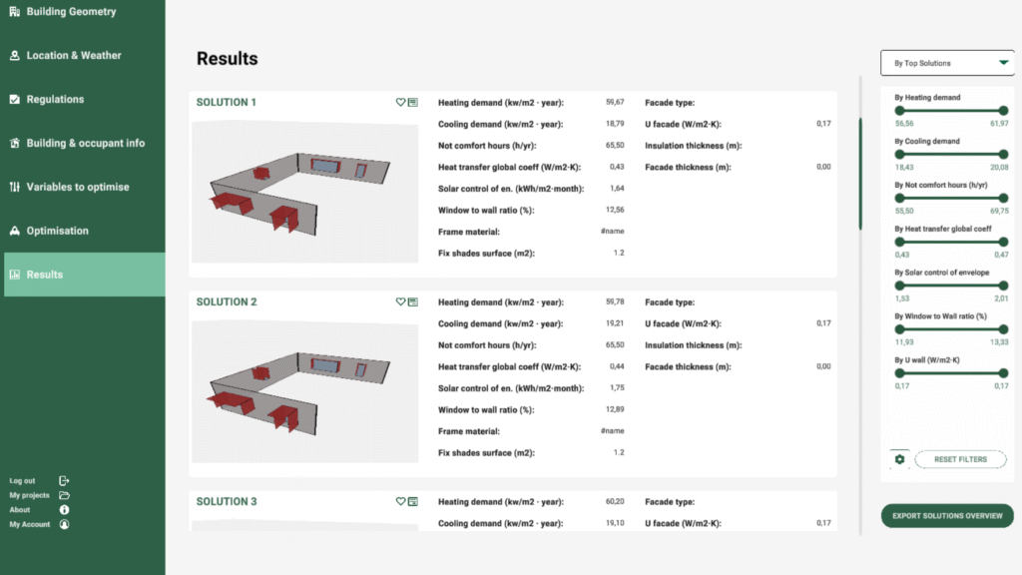The image size is (1022, 575).
Task: Click the My Account profile icon
Action: 64,524
